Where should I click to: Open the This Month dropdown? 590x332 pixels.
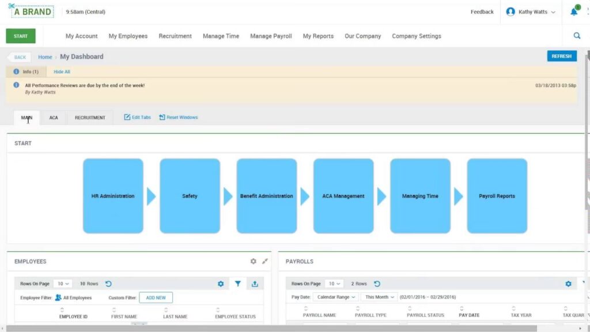click(x=380, y=297)
